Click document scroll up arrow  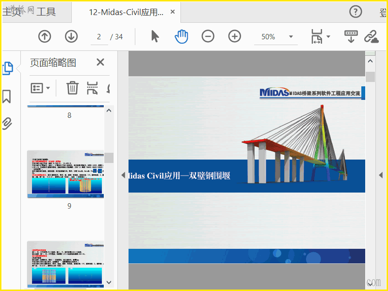[x=370, y=61]
